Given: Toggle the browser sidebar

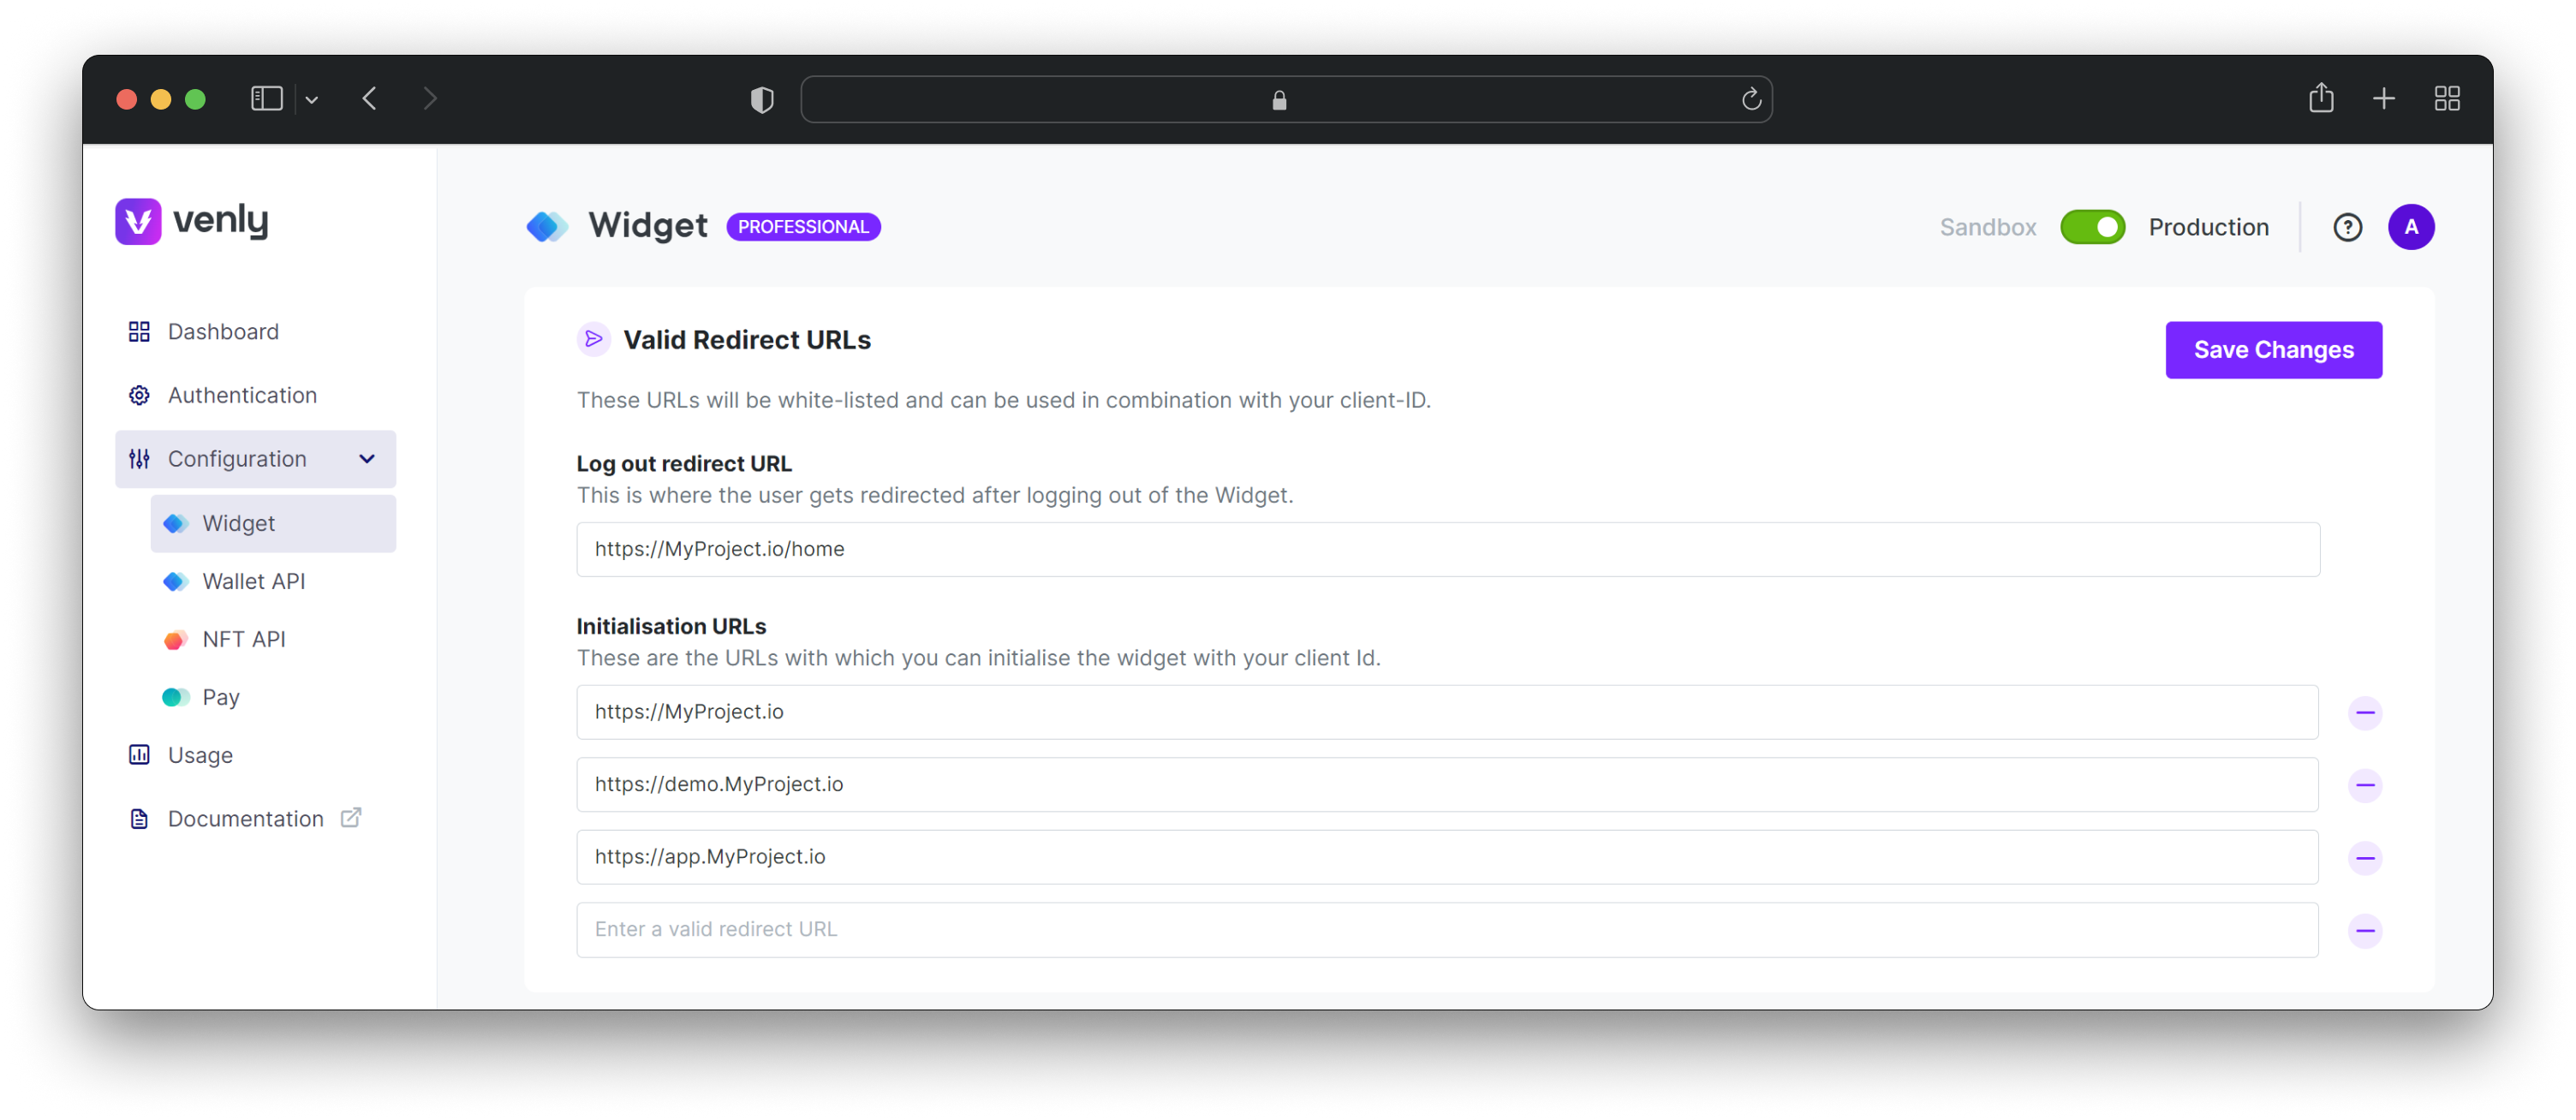Looking at the screenshot, I should pos(267,99).
